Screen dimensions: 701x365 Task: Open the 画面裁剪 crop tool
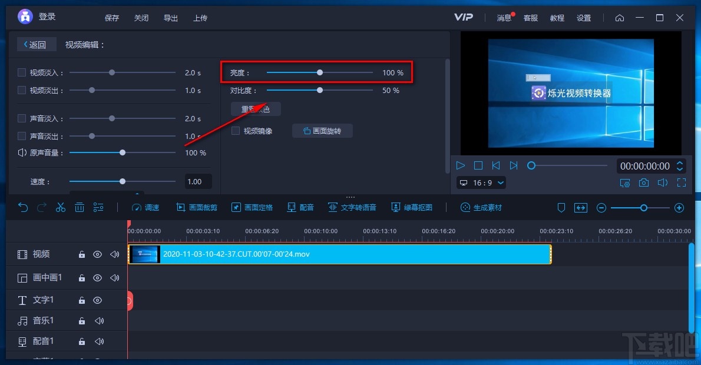[x=197, y=207]
